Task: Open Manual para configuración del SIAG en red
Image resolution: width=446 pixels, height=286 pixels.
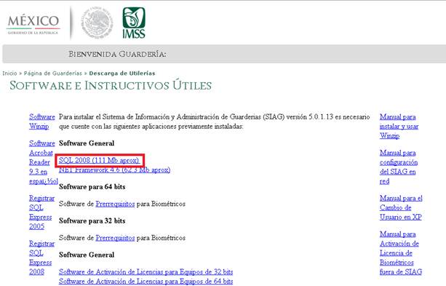Action: click(399, 167)
